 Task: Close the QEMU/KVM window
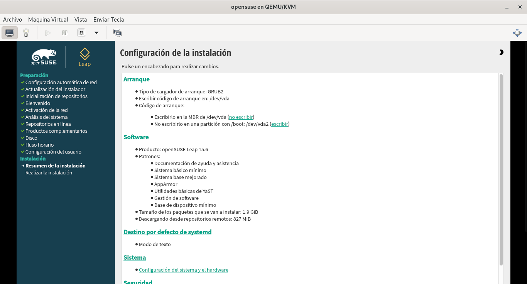point(519,7)
